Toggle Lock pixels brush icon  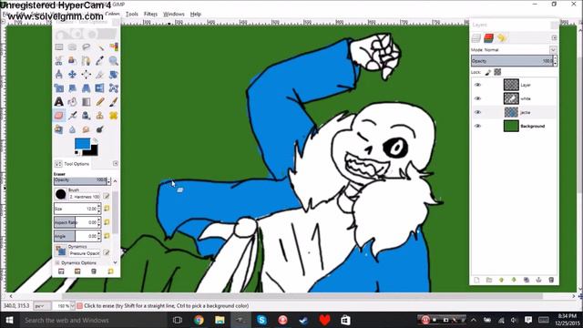488,72
